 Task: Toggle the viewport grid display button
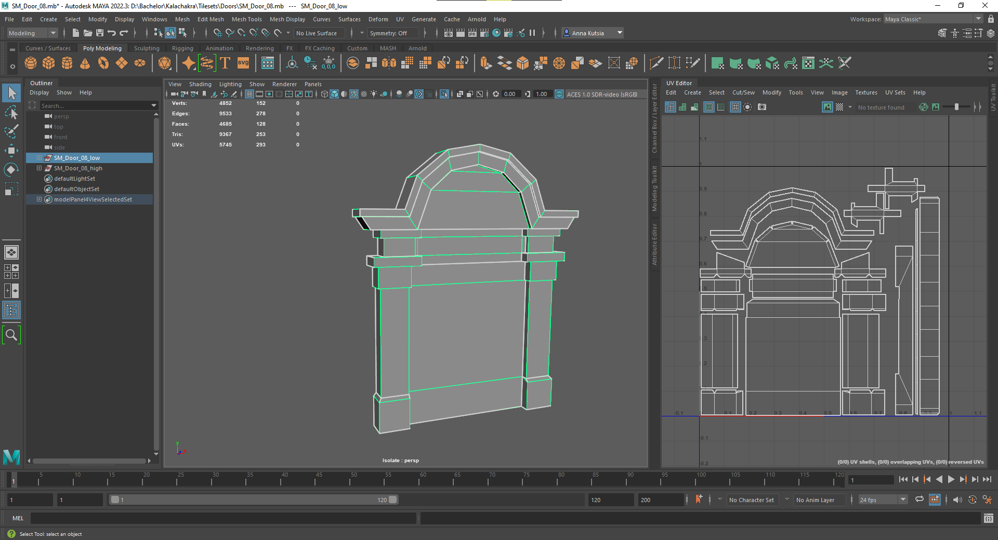[250, 94]
